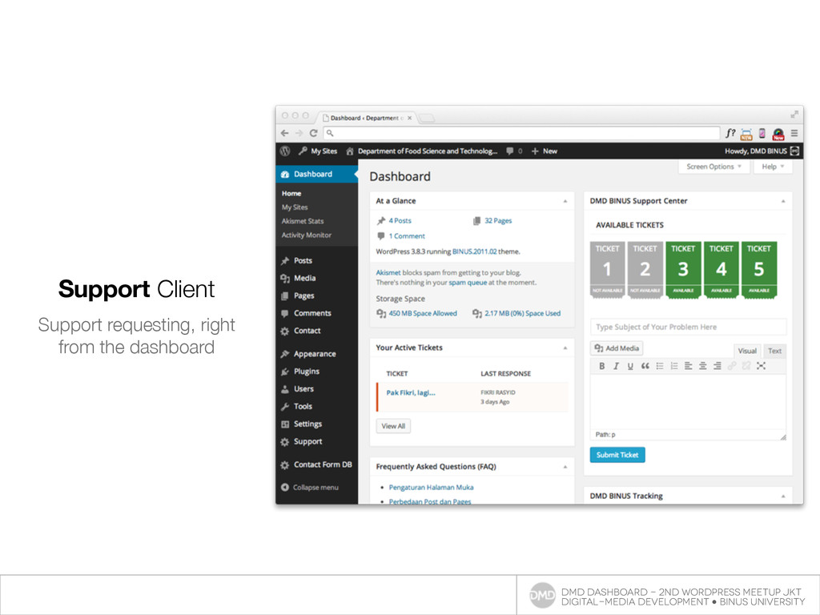The height and width of the screenshot is (615, 820).
Task: Click the View All tickets button
Action: click(x=393, y=426)
